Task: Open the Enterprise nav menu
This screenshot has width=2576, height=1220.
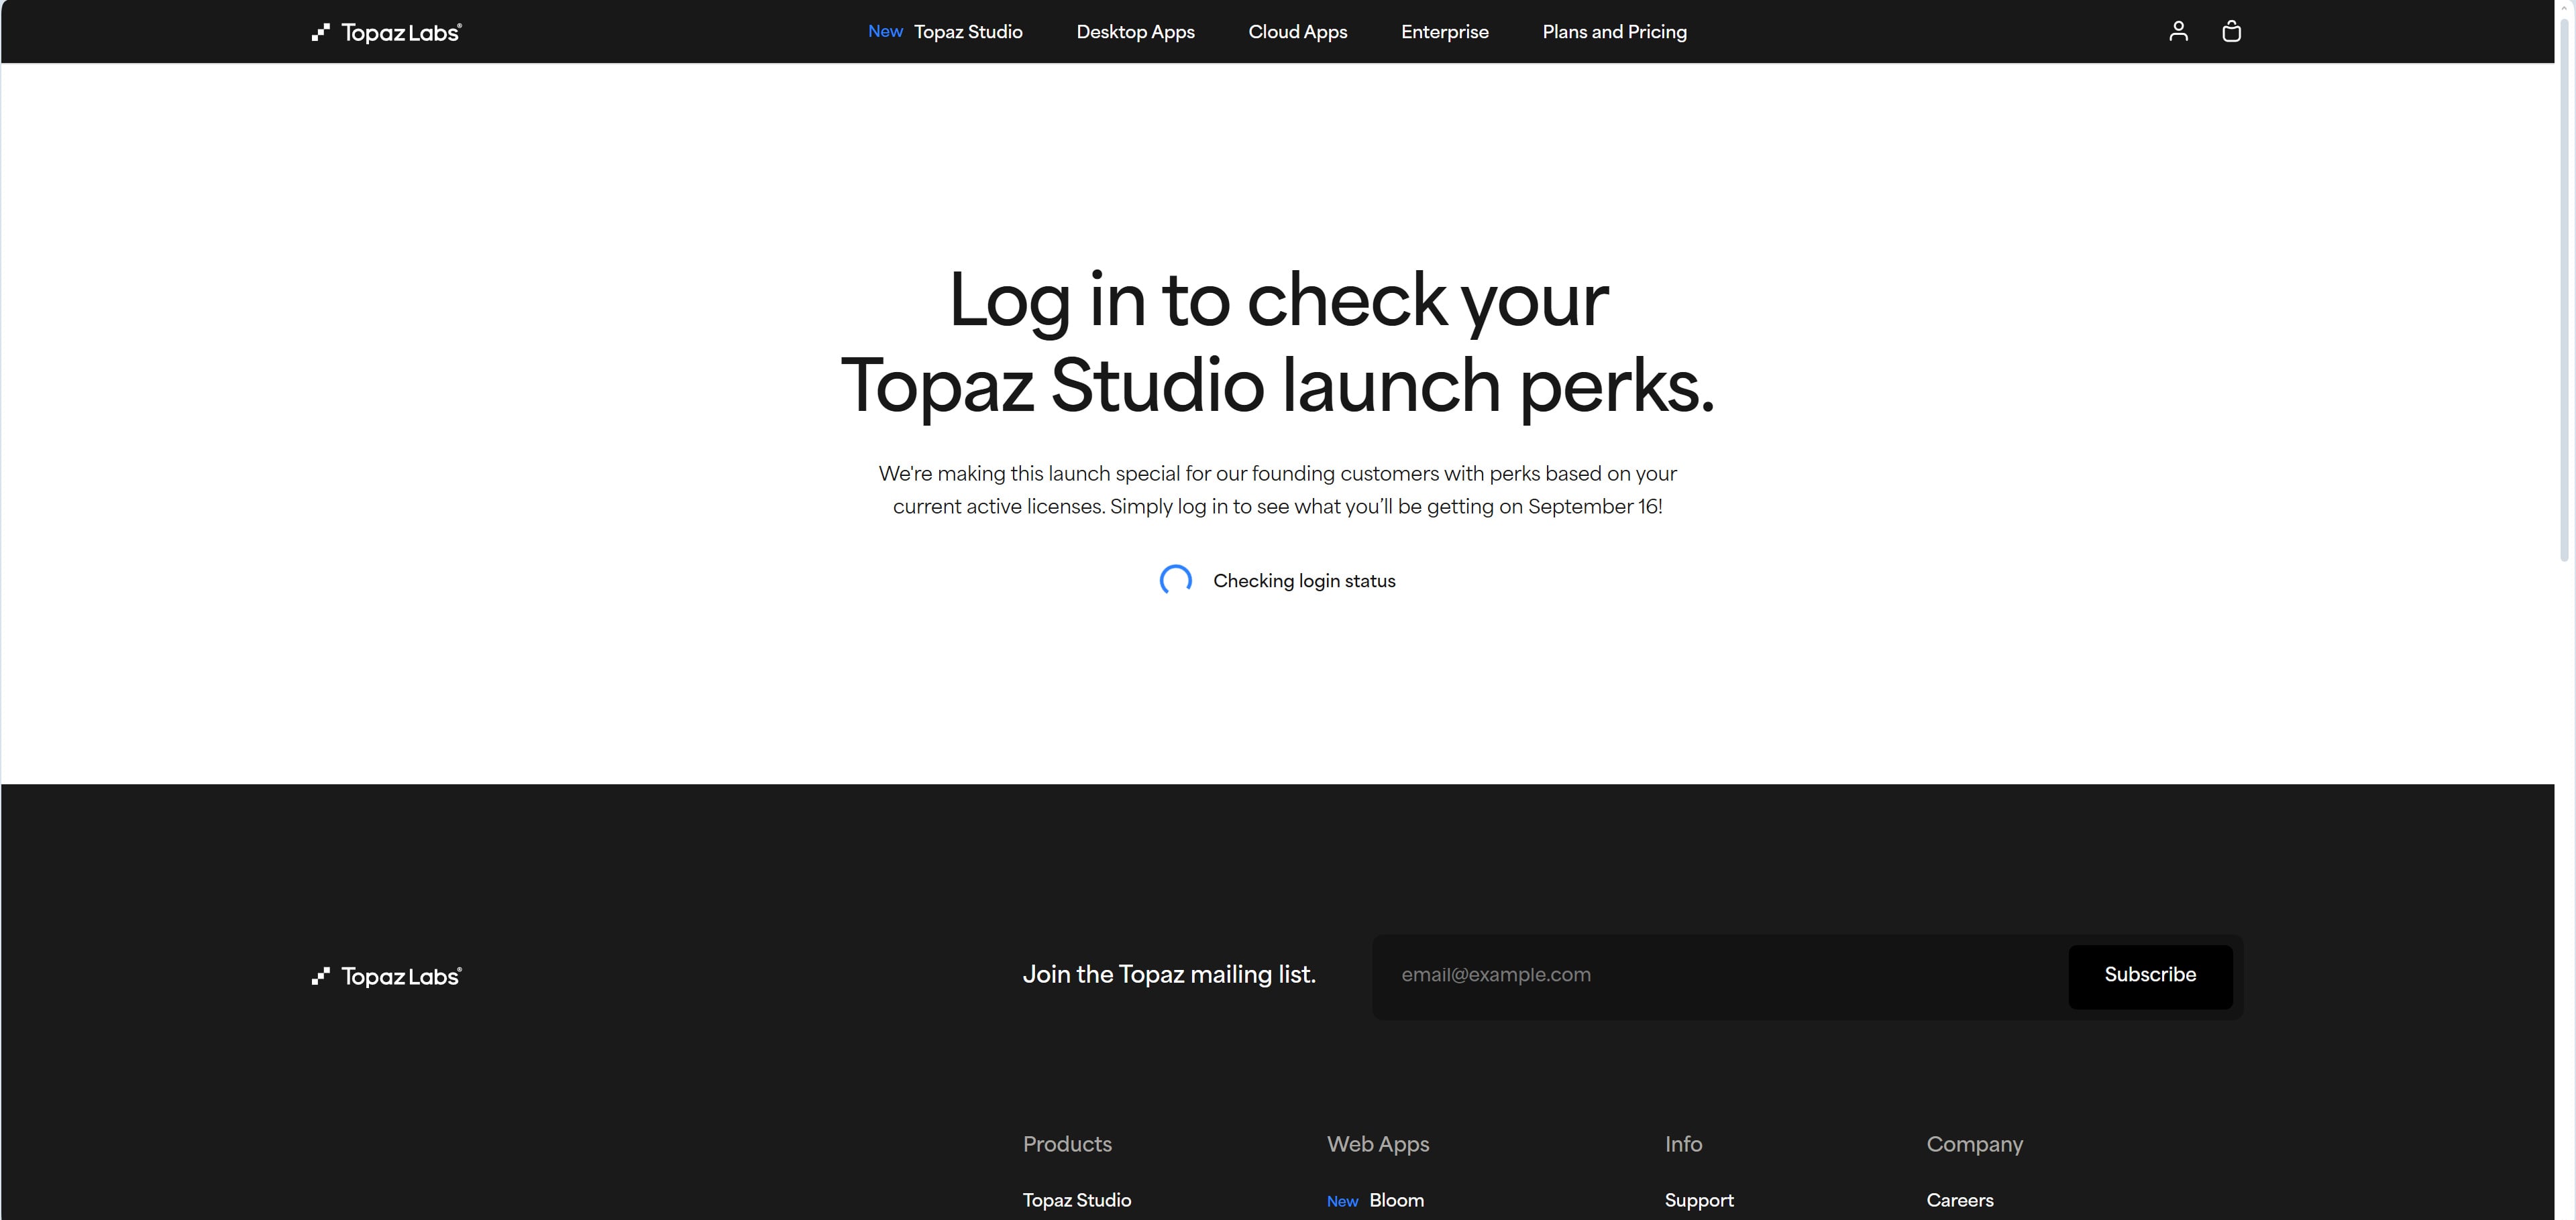Action: tap(1444, 32)
